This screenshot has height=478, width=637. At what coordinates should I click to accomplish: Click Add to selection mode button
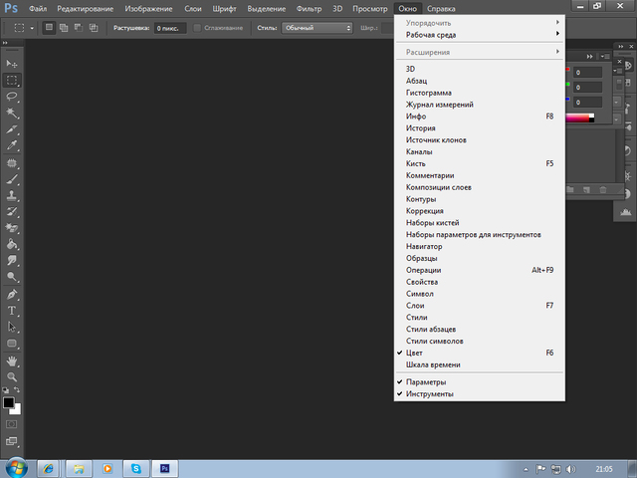tap(64, 28)
